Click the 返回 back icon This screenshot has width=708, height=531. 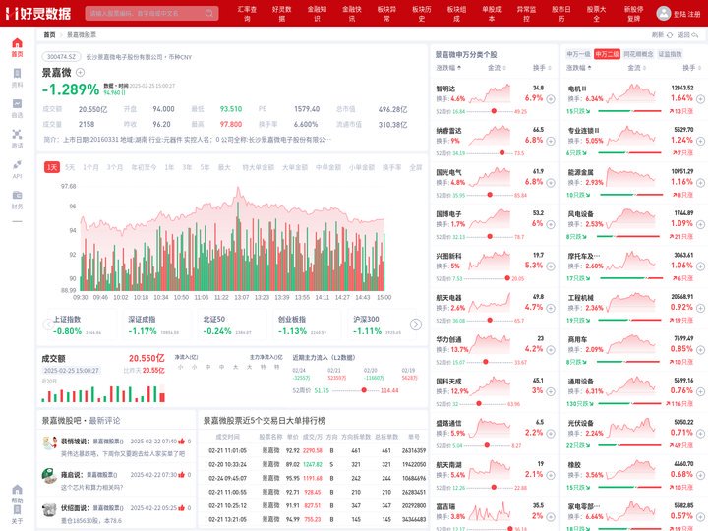click(695, 35)
